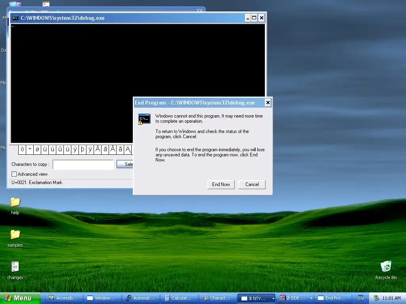The image size is (406, 304).
Task: Click the Select button in Character Map
Action: click(125, 164)
